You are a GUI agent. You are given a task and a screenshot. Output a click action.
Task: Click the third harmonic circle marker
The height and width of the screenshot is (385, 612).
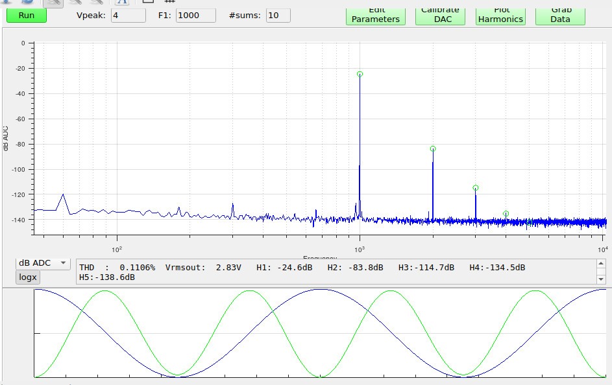click(476, 188)
